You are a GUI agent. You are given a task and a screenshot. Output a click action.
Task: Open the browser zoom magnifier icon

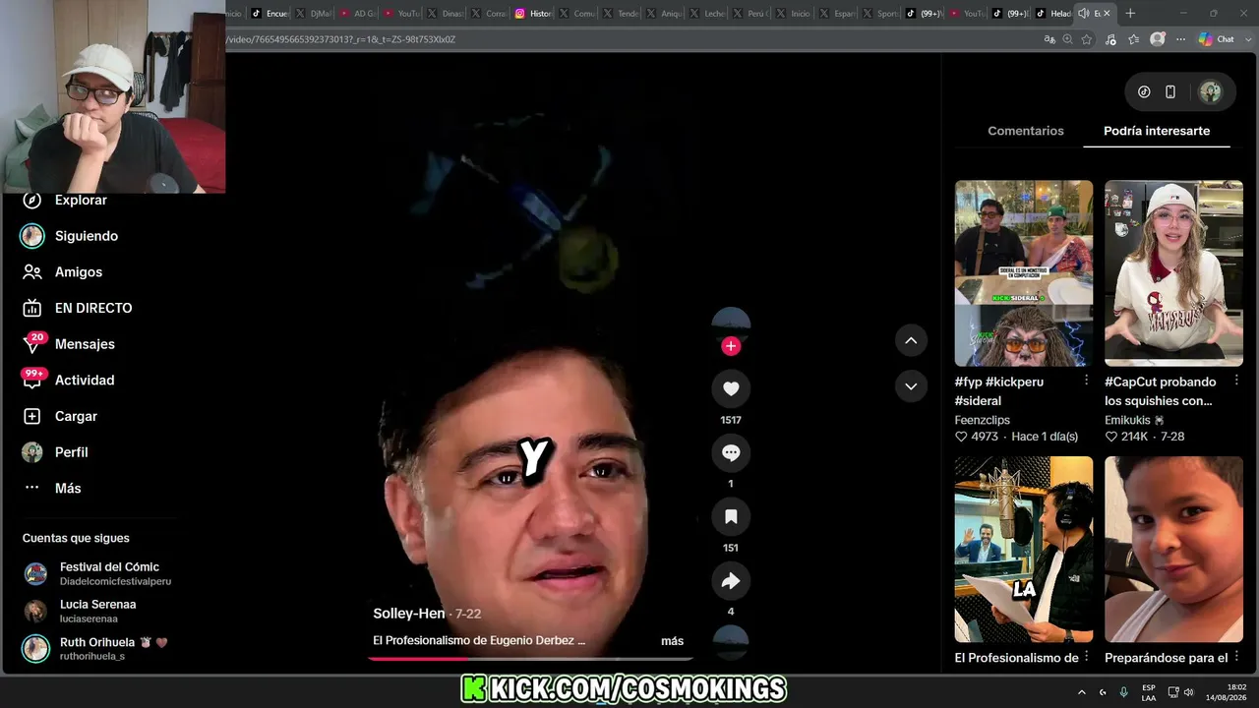pos(1068,39)
